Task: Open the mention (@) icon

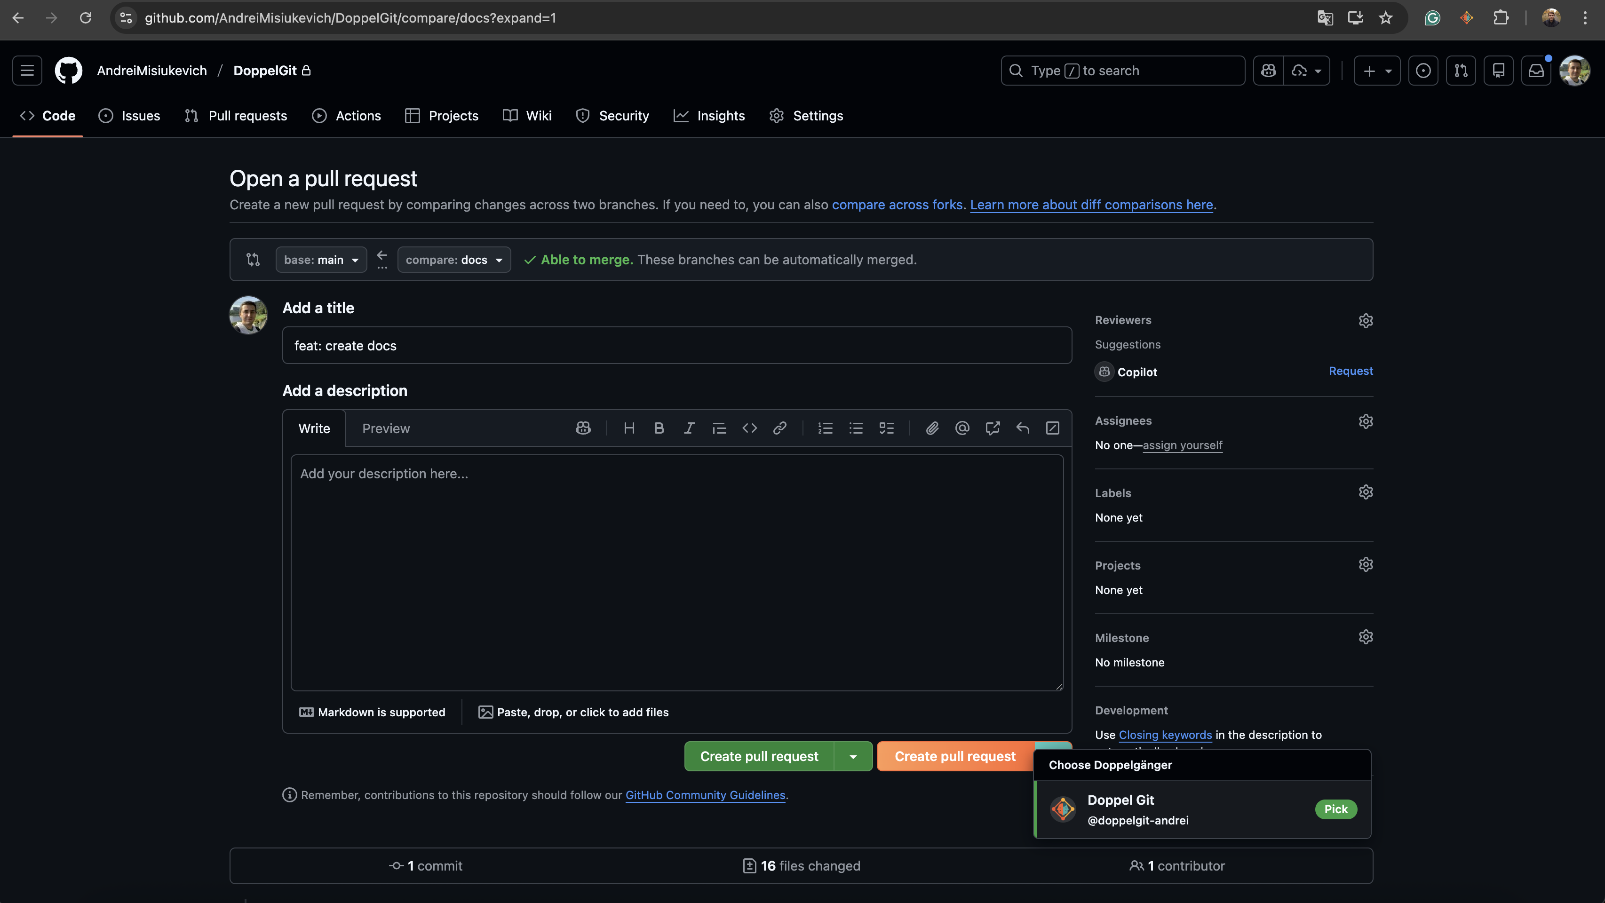Action: (962, 428)
